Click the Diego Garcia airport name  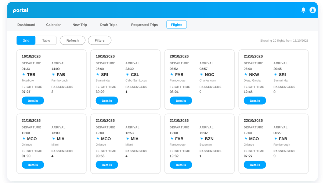(252, 81)
